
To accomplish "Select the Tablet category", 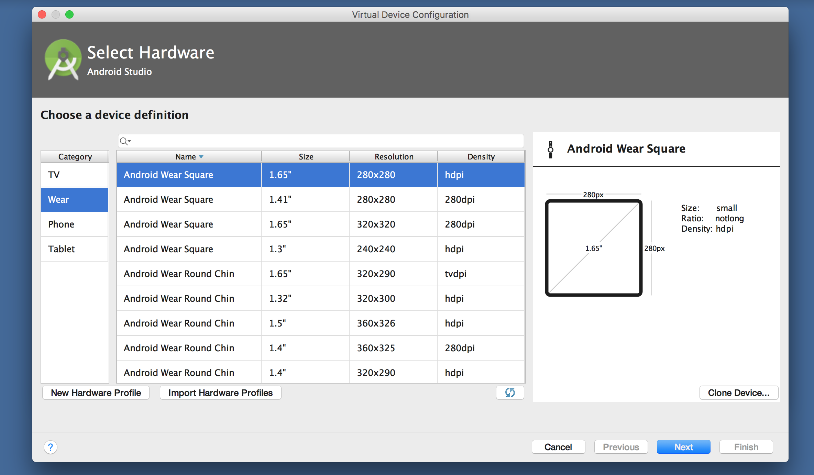I will coord(75,249).
